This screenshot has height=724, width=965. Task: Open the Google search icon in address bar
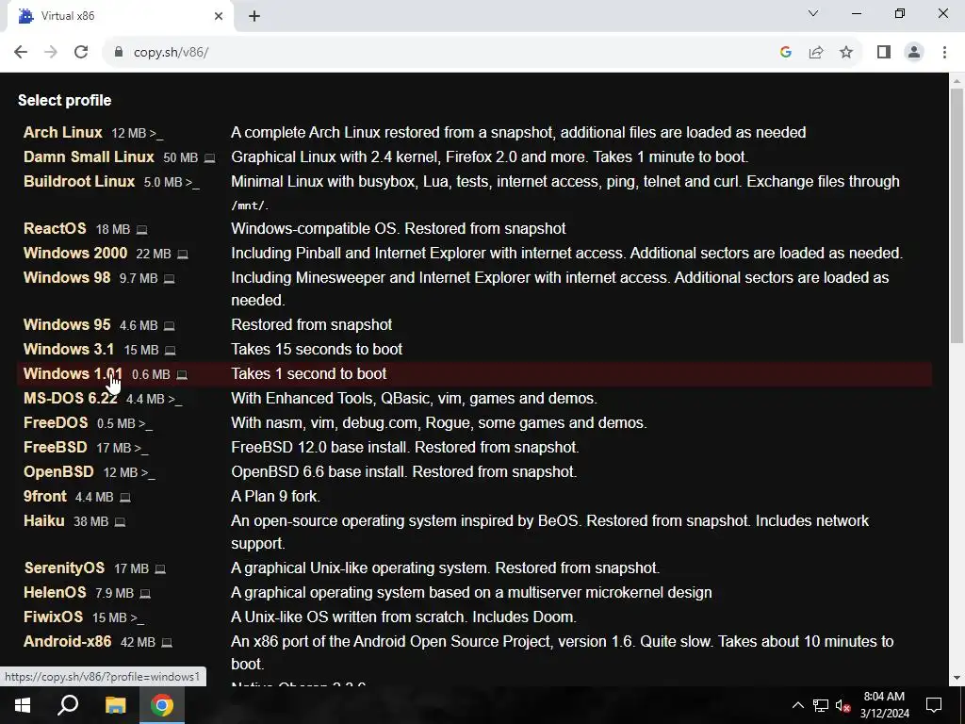coord(785,53)
